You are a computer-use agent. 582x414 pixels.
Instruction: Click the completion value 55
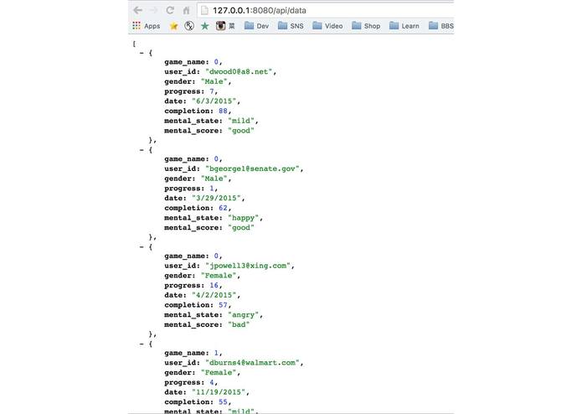pos(223,402)
